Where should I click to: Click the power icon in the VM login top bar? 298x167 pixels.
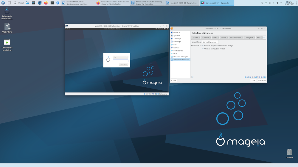167,29
